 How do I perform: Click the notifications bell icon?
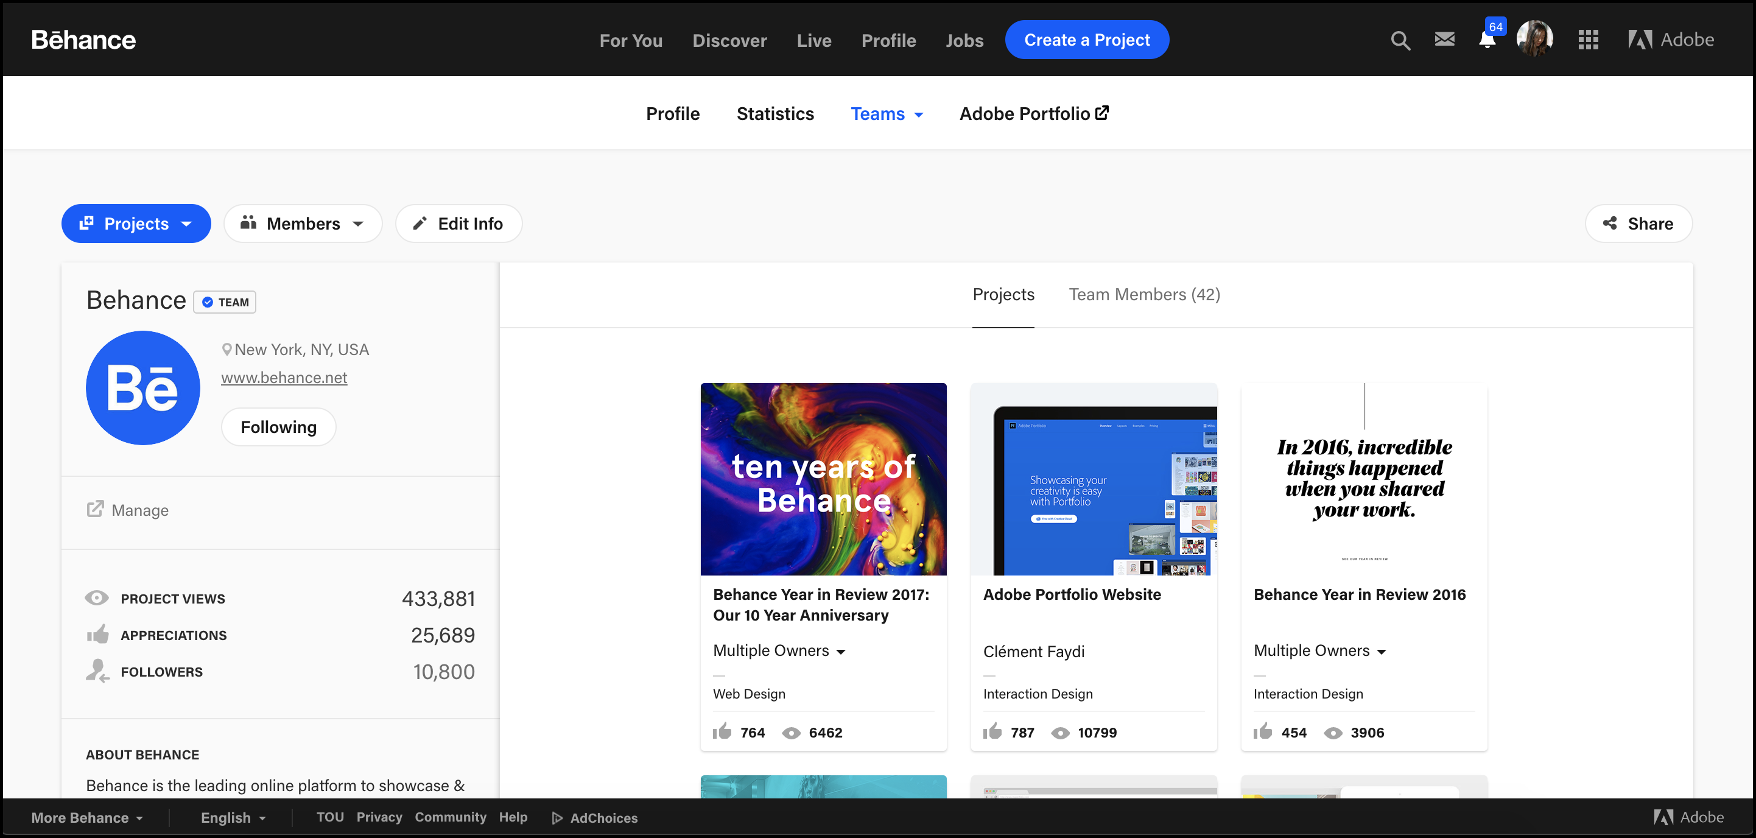[x=1485, y=39]
